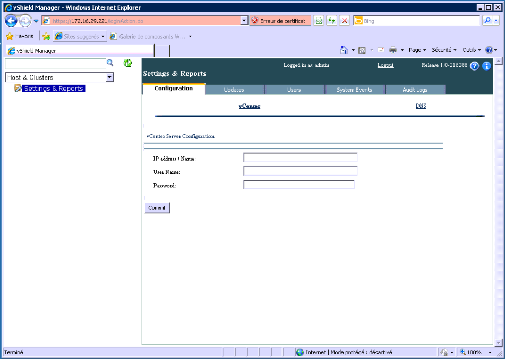Viewport: 505px width, 359px height.
Task: Click the browser Home icon
Action: point(344,50)
